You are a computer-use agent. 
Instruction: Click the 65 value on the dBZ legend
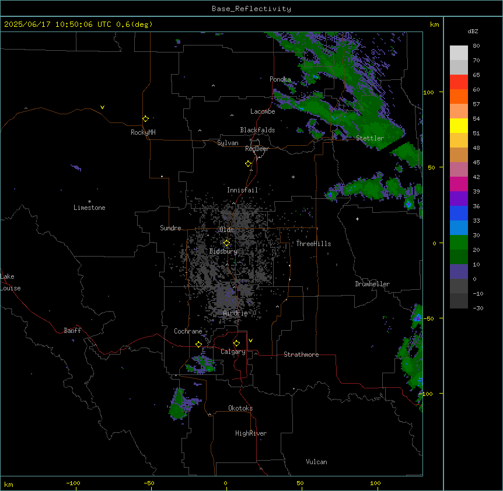pos(476,75)
